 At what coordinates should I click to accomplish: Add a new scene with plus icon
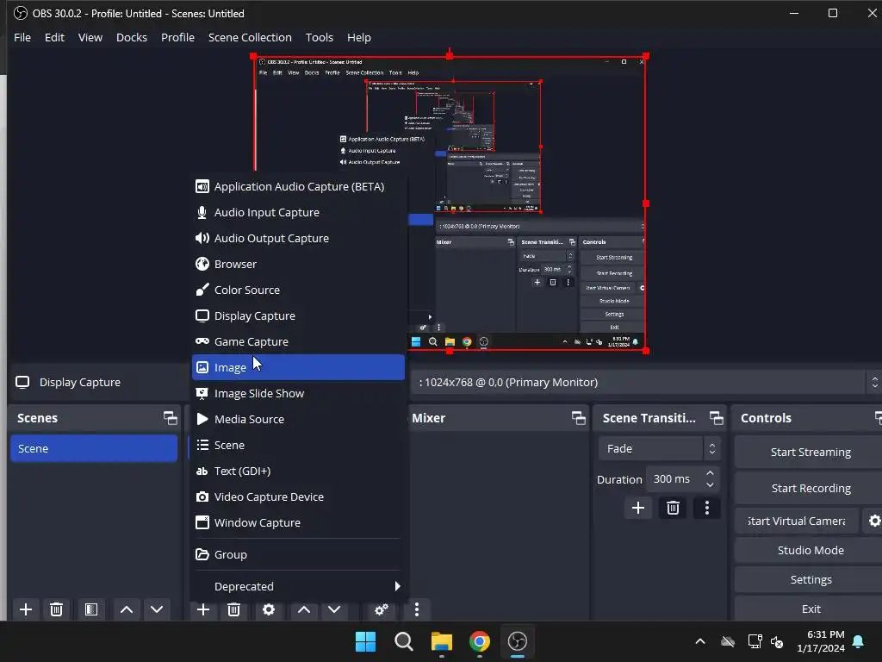(25, 609)
